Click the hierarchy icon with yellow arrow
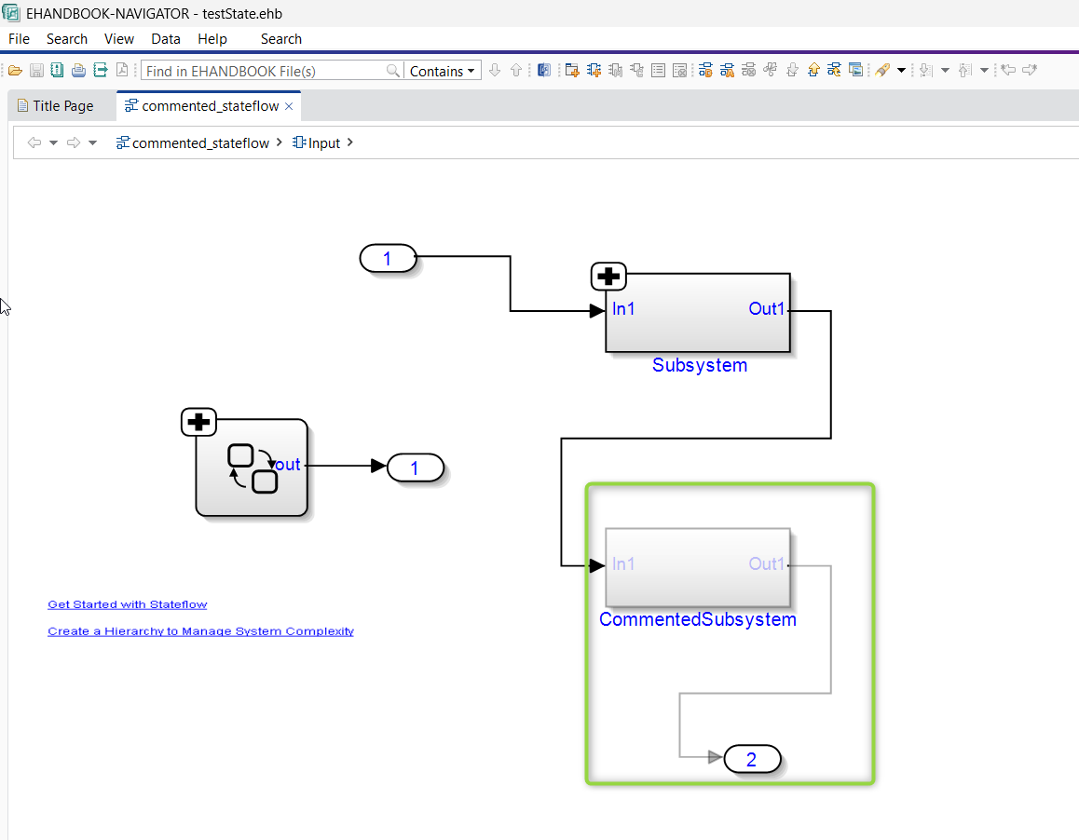 click(x=834, y=70)
